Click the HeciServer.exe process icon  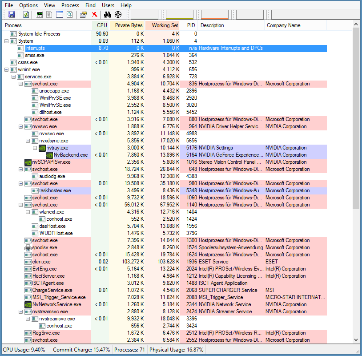28,276
